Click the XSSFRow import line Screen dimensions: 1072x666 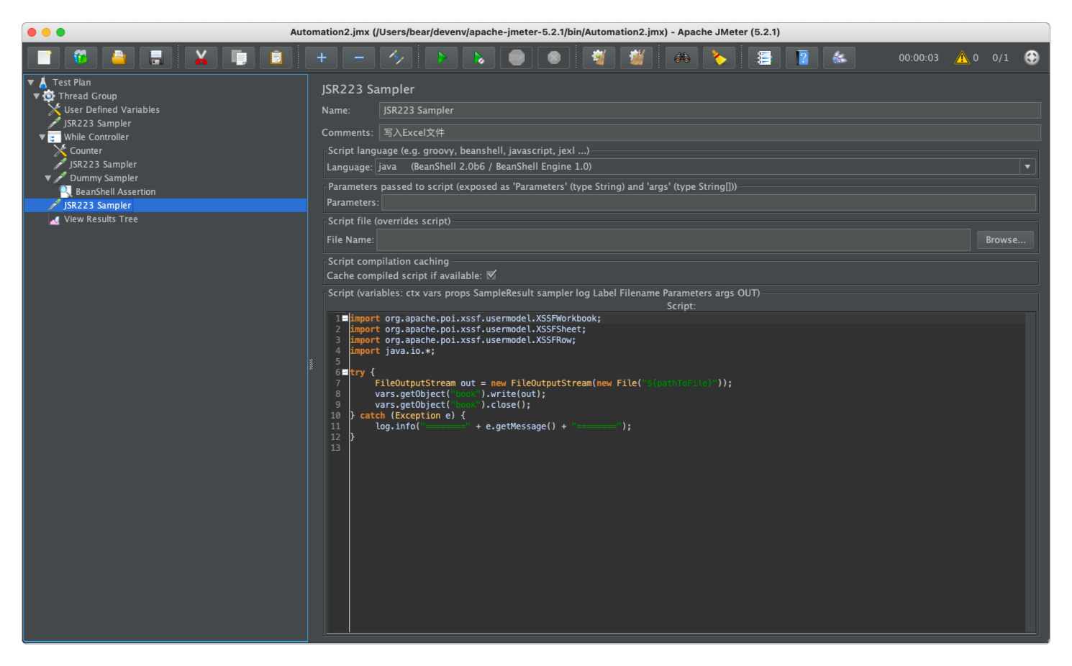click(x=463, y=339)
